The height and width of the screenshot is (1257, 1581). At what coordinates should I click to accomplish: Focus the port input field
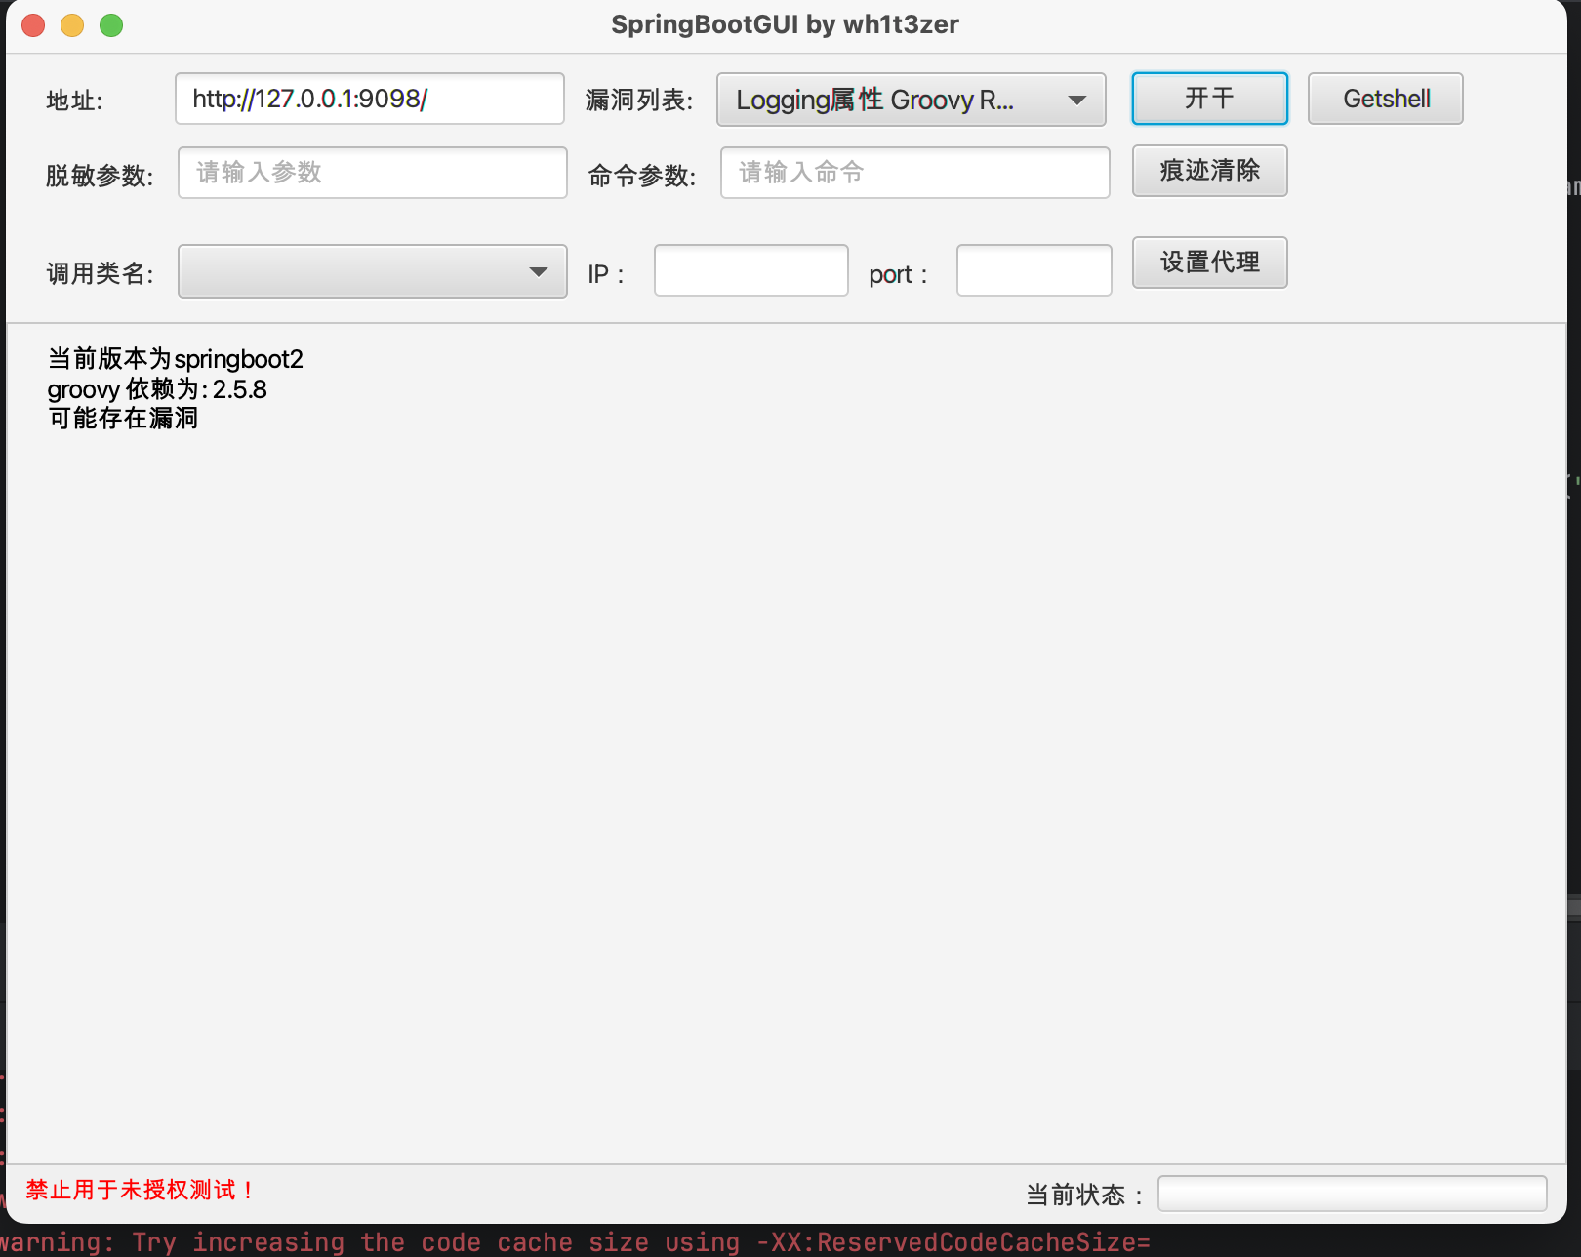pos(1034,270)
